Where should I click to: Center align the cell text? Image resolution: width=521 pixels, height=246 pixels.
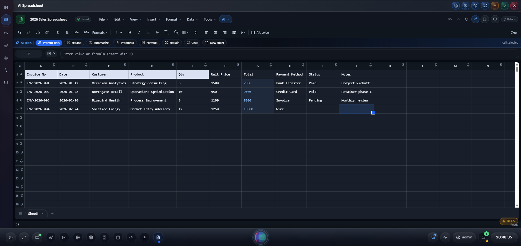[x=216, y=32]
